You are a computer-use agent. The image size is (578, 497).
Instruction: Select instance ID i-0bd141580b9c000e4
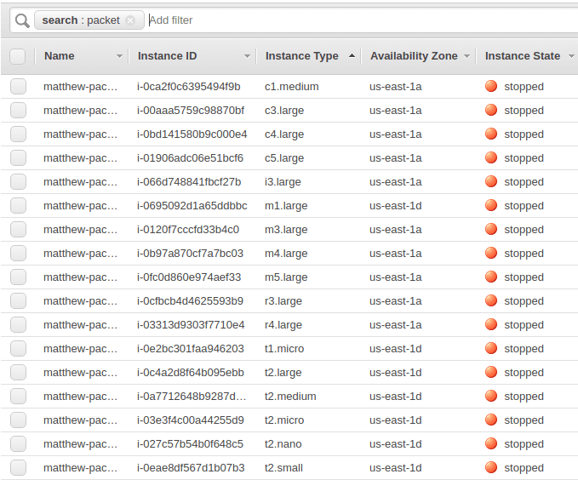[192, 134]
